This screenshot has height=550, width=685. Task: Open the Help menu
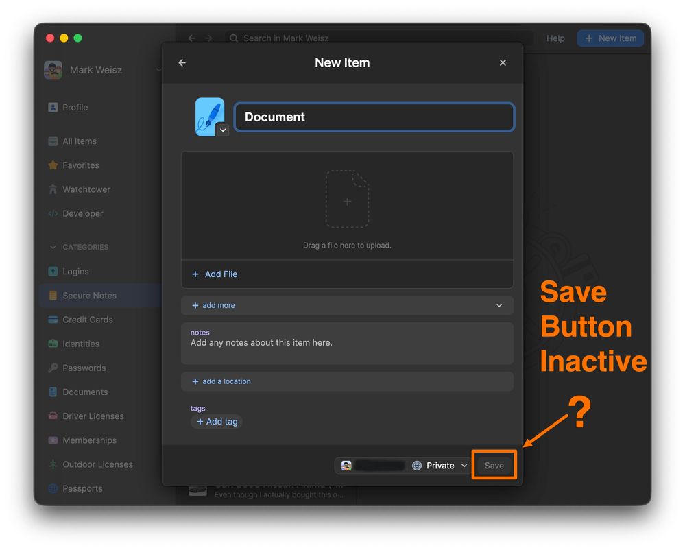[555, 38]
